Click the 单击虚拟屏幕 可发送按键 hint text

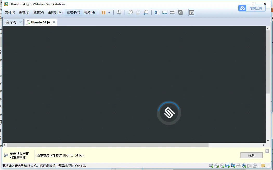[x=19, y=155]
